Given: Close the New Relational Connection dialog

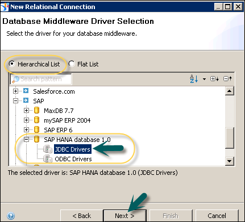Looking at the screenshot, I should (x=238, y=7).
